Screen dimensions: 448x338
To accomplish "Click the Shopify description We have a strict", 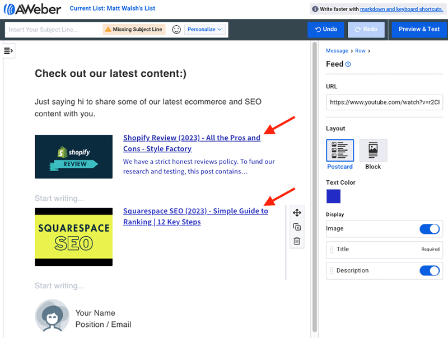I will (199, 166).
